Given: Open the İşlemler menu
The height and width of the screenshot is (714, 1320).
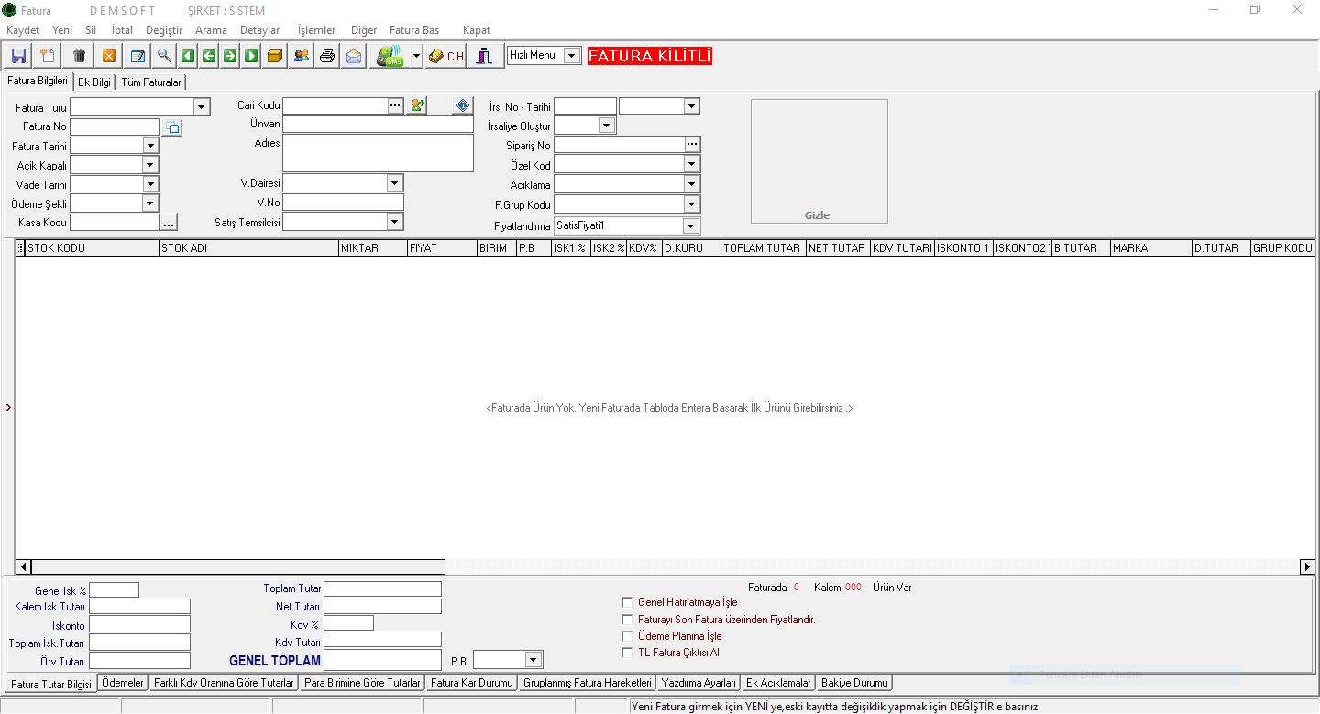Looking at the screenshot, I should 316,30.
